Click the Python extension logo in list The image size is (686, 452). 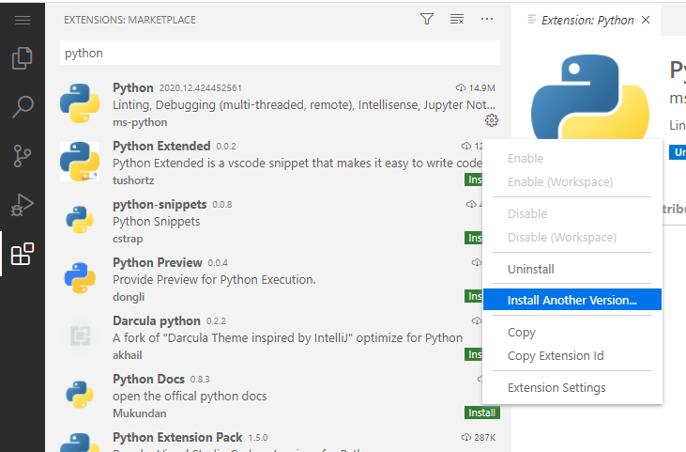pos(80,103)
